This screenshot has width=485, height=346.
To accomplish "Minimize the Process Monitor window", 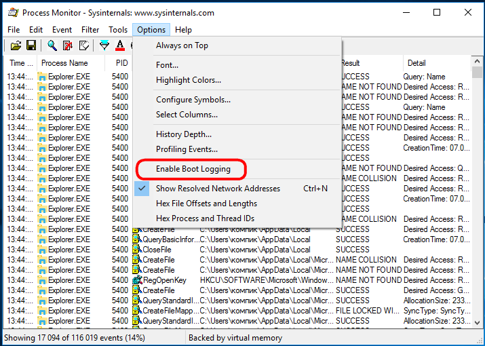I will point(406,12).
